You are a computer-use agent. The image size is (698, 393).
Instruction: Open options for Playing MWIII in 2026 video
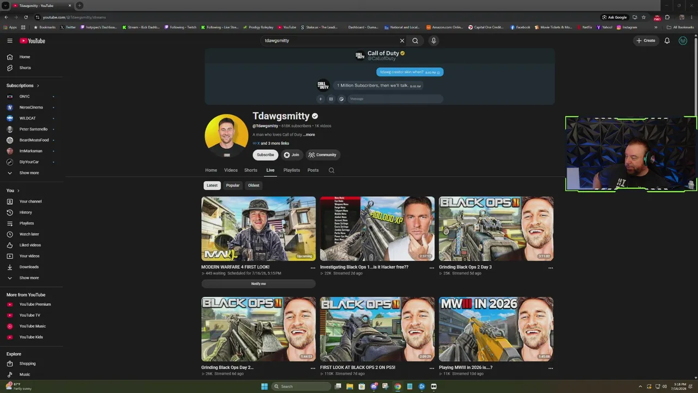pyautogui.click(x=551, y=368)
